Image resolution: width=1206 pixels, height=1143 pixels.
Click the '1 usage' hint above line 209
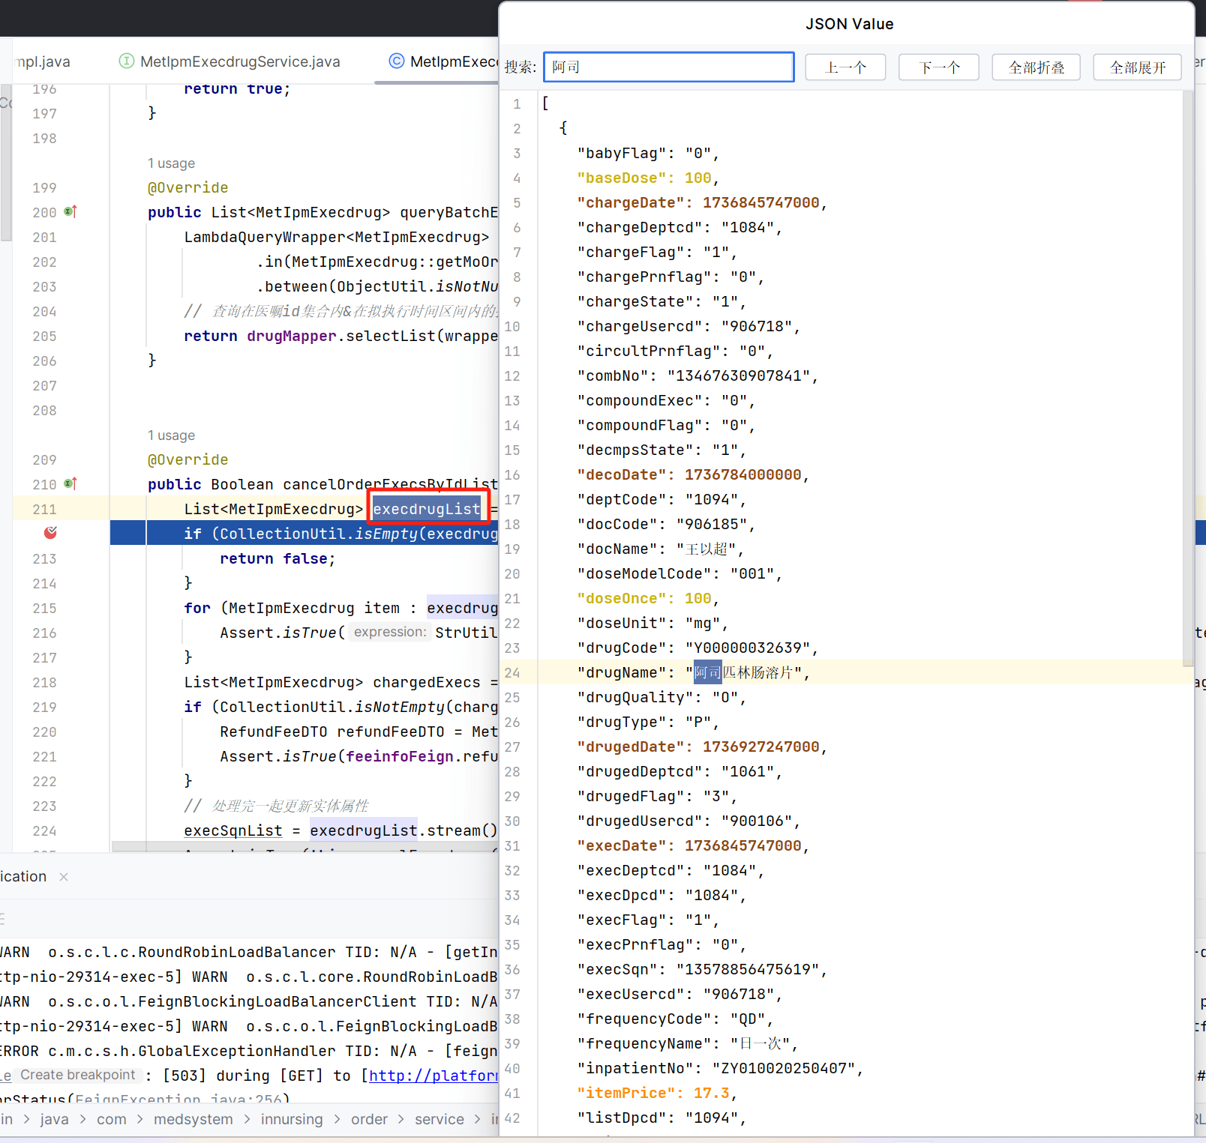tap(171, 435)
